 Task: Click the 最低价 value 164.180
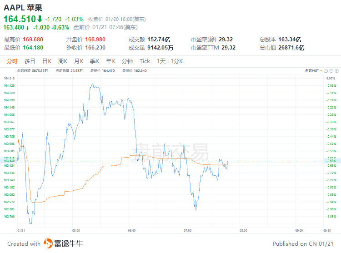point(33,48)
